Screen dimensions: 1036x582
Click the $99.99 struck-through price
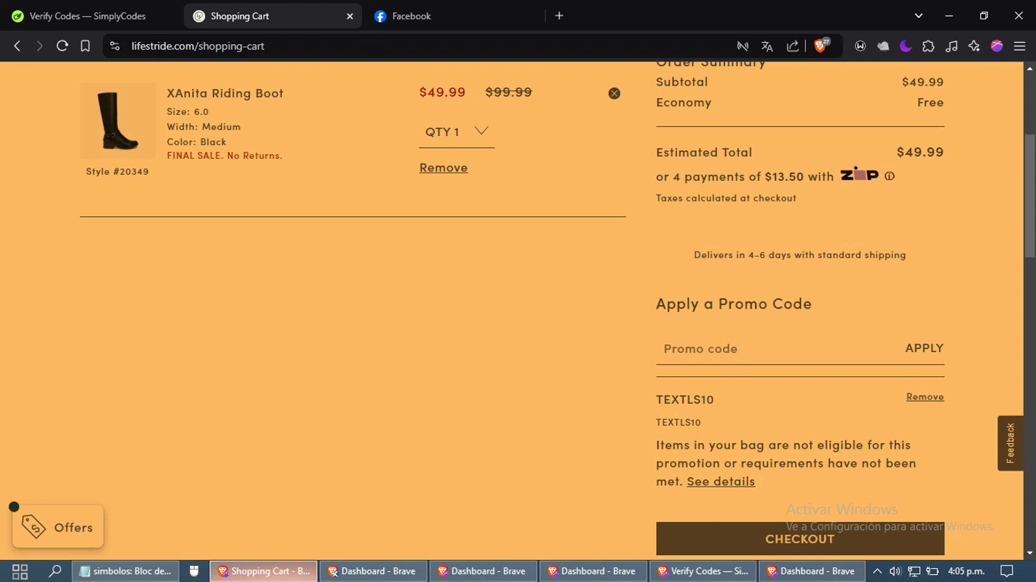tap(508, 92)
